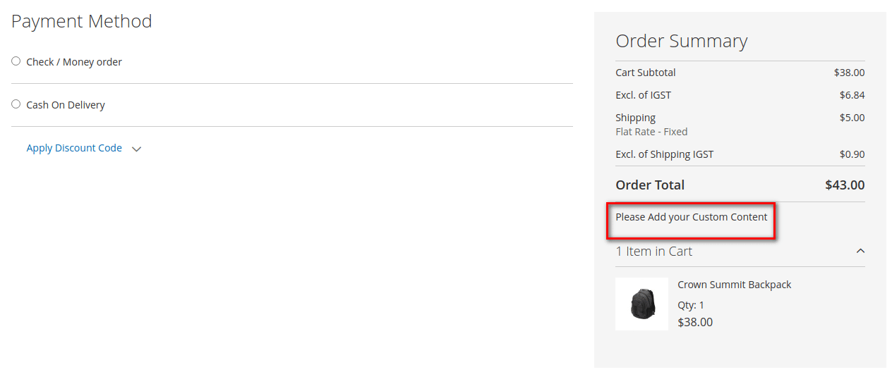The width and height of the screenshot is (892, 372).
Task: Click the Payment Method heading
Action: pos(82,21)
